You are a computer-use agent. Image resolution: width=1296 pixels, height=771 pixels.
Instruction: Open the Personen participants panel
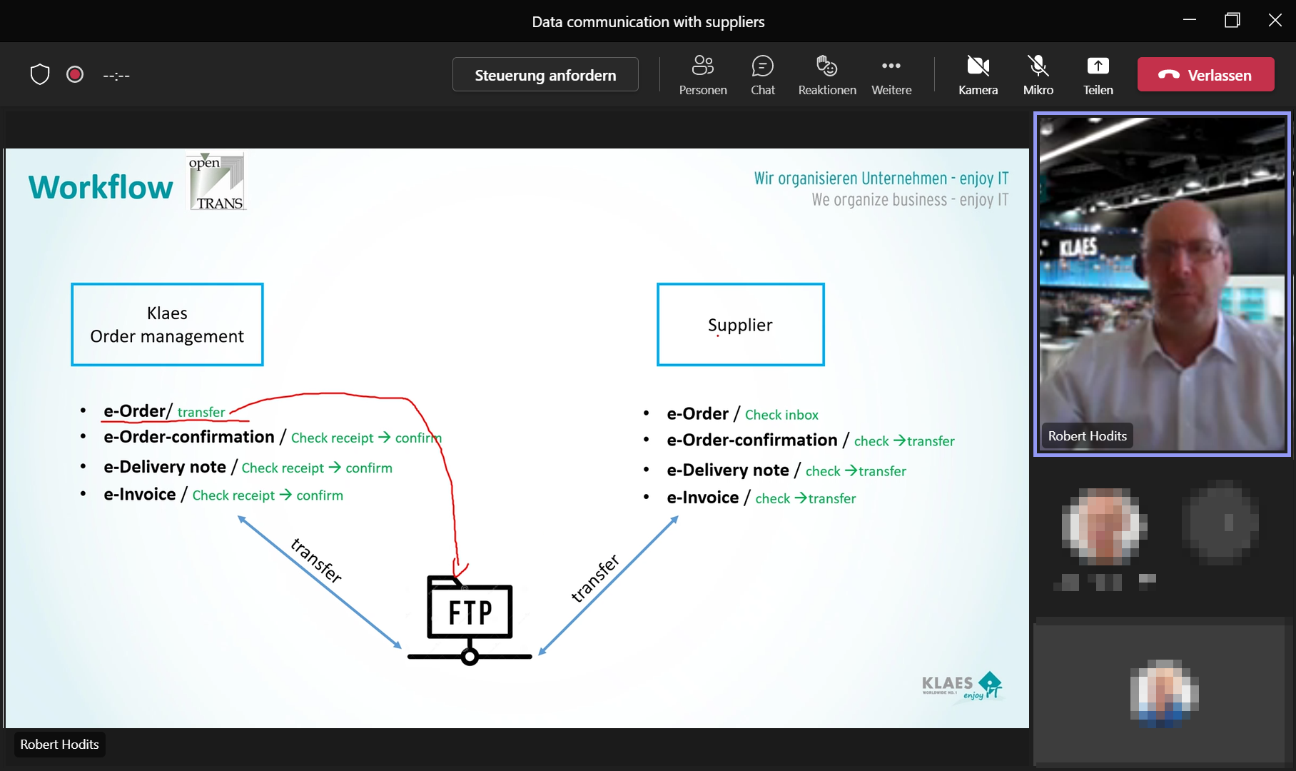click(x=702, y=75)
